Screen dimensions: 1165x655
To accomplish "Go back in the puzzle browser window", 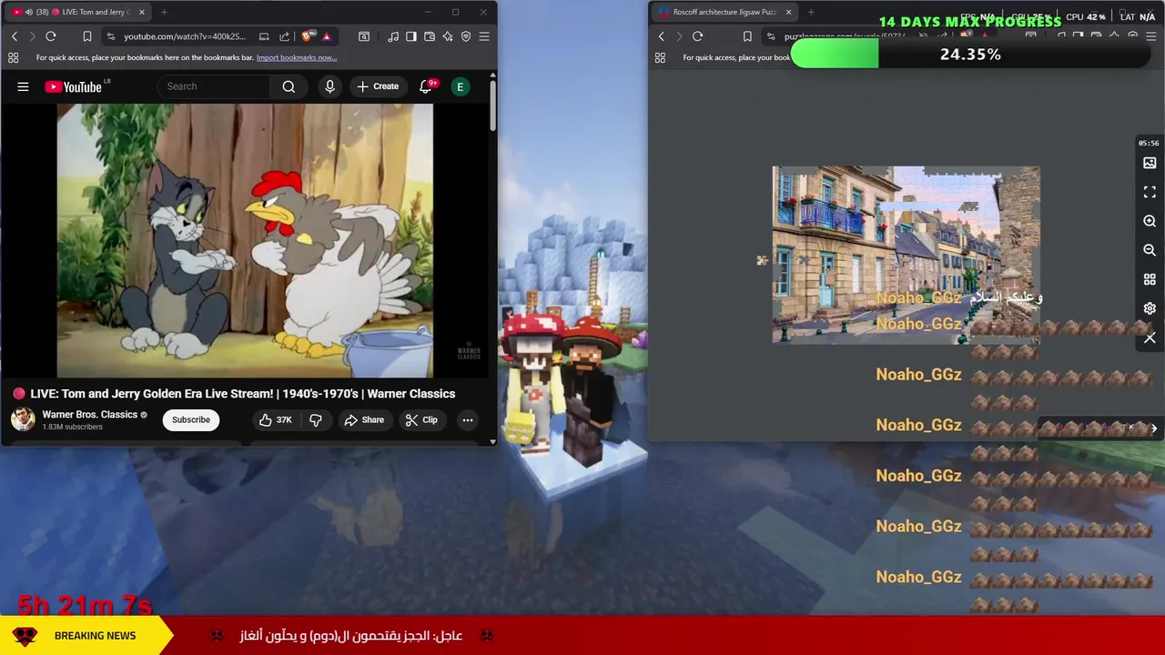I will 662,36.
